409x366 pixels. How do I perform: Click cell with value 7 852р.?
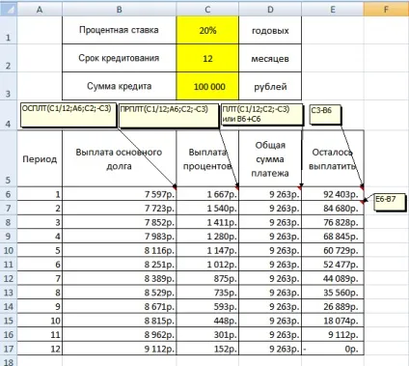coord(119,222)
